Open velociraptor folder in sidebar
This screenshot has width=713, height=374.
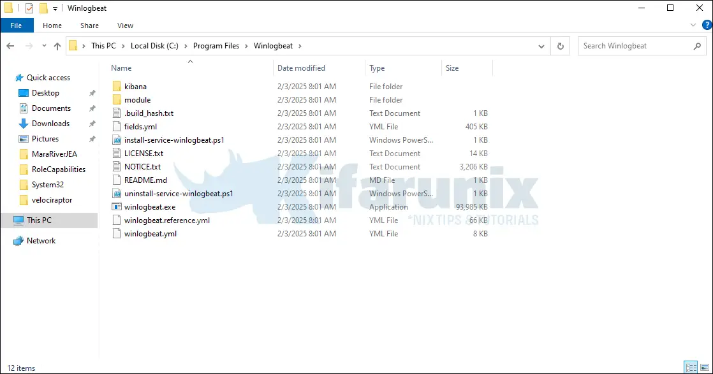pyautogui.click(x=52, y=200)
